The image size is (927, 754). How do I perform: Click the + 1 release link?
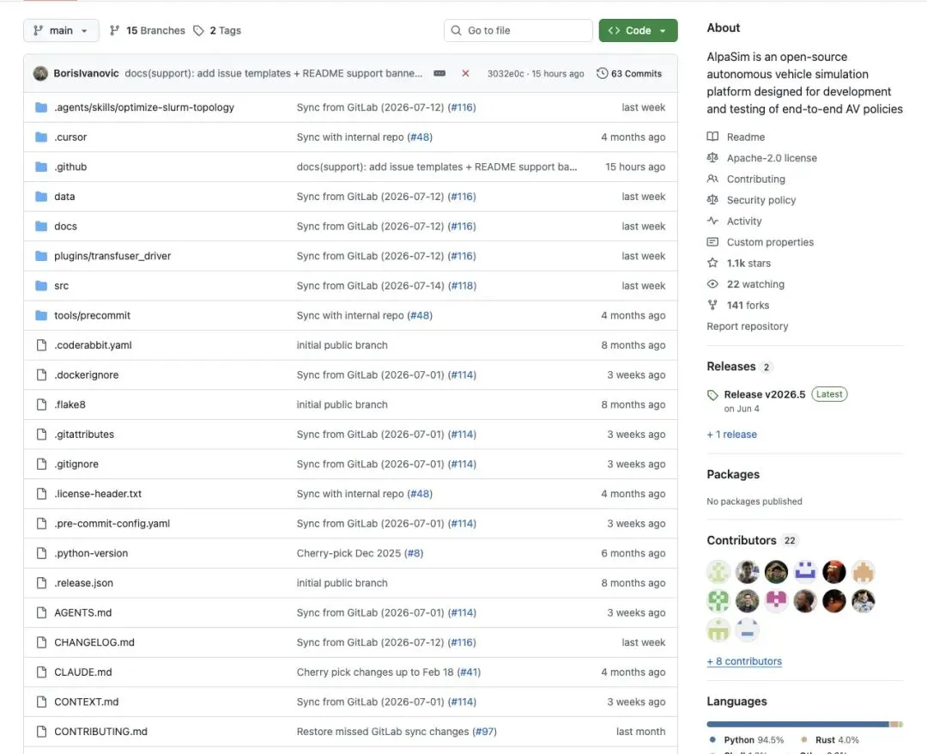(x=732, y=434)
